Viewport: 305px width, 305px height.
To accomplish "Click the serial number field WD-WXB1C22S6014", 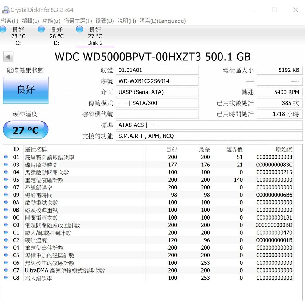I will click(x=157, y=81).
